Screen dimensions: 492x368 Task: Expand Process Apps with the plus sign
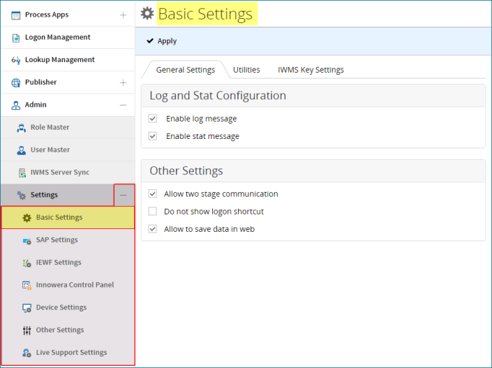[124, 15]
